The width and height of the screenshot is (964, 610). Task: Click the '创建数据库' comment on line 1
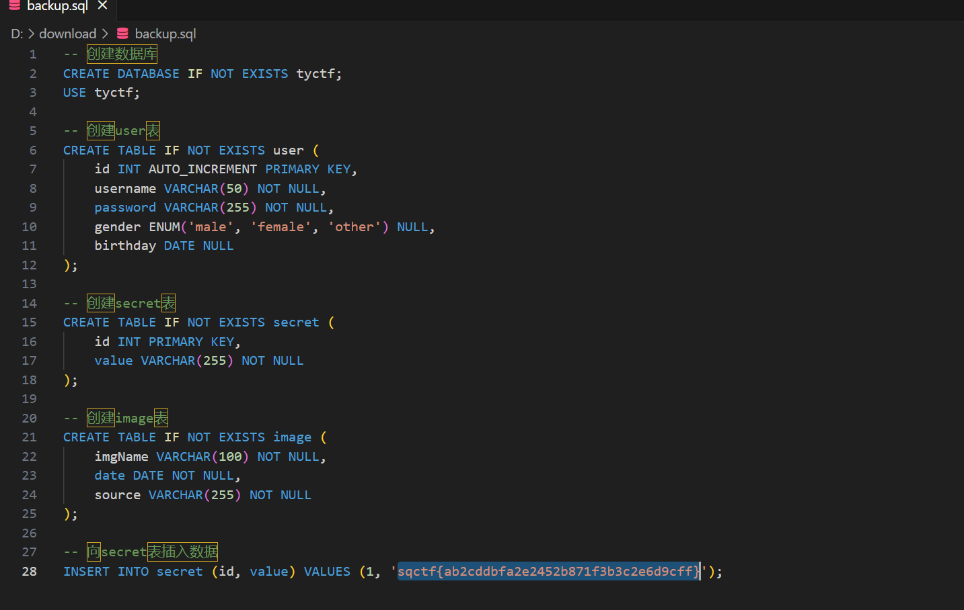(x=122, y=54)
